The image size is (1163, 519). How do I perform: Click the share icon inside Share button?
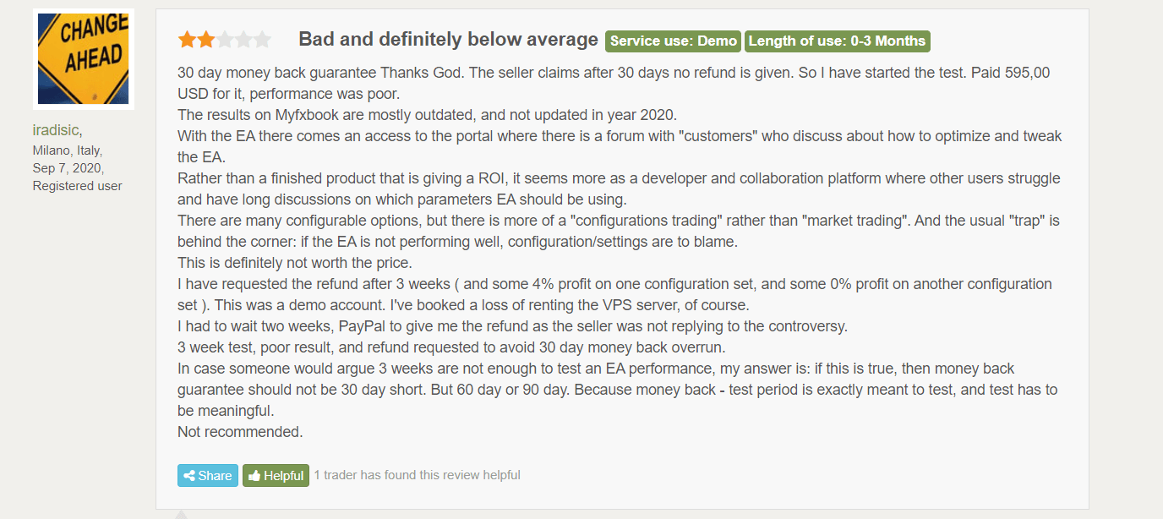(189, 476)
